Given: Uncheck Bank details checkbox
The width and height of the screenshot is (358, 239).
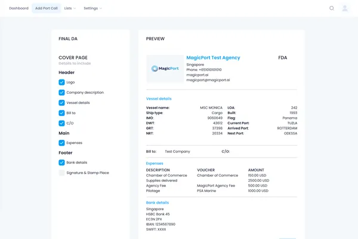Looking at the screenshot, I should point(61,163).
